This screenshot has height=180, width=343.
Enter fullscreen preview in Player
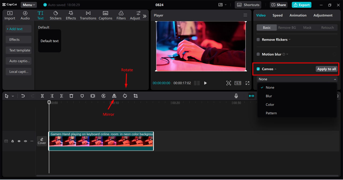click(247, 83)
